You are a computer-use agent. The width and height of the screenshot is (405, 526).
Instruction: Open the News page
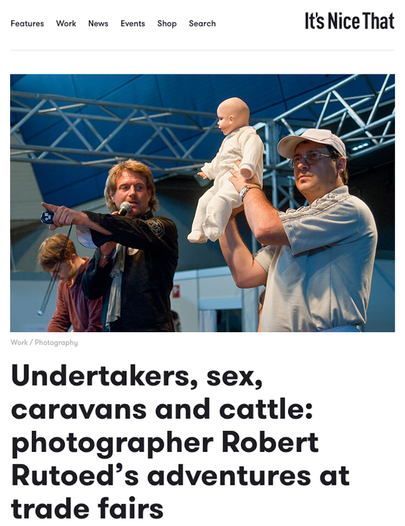tap(99, 24)
